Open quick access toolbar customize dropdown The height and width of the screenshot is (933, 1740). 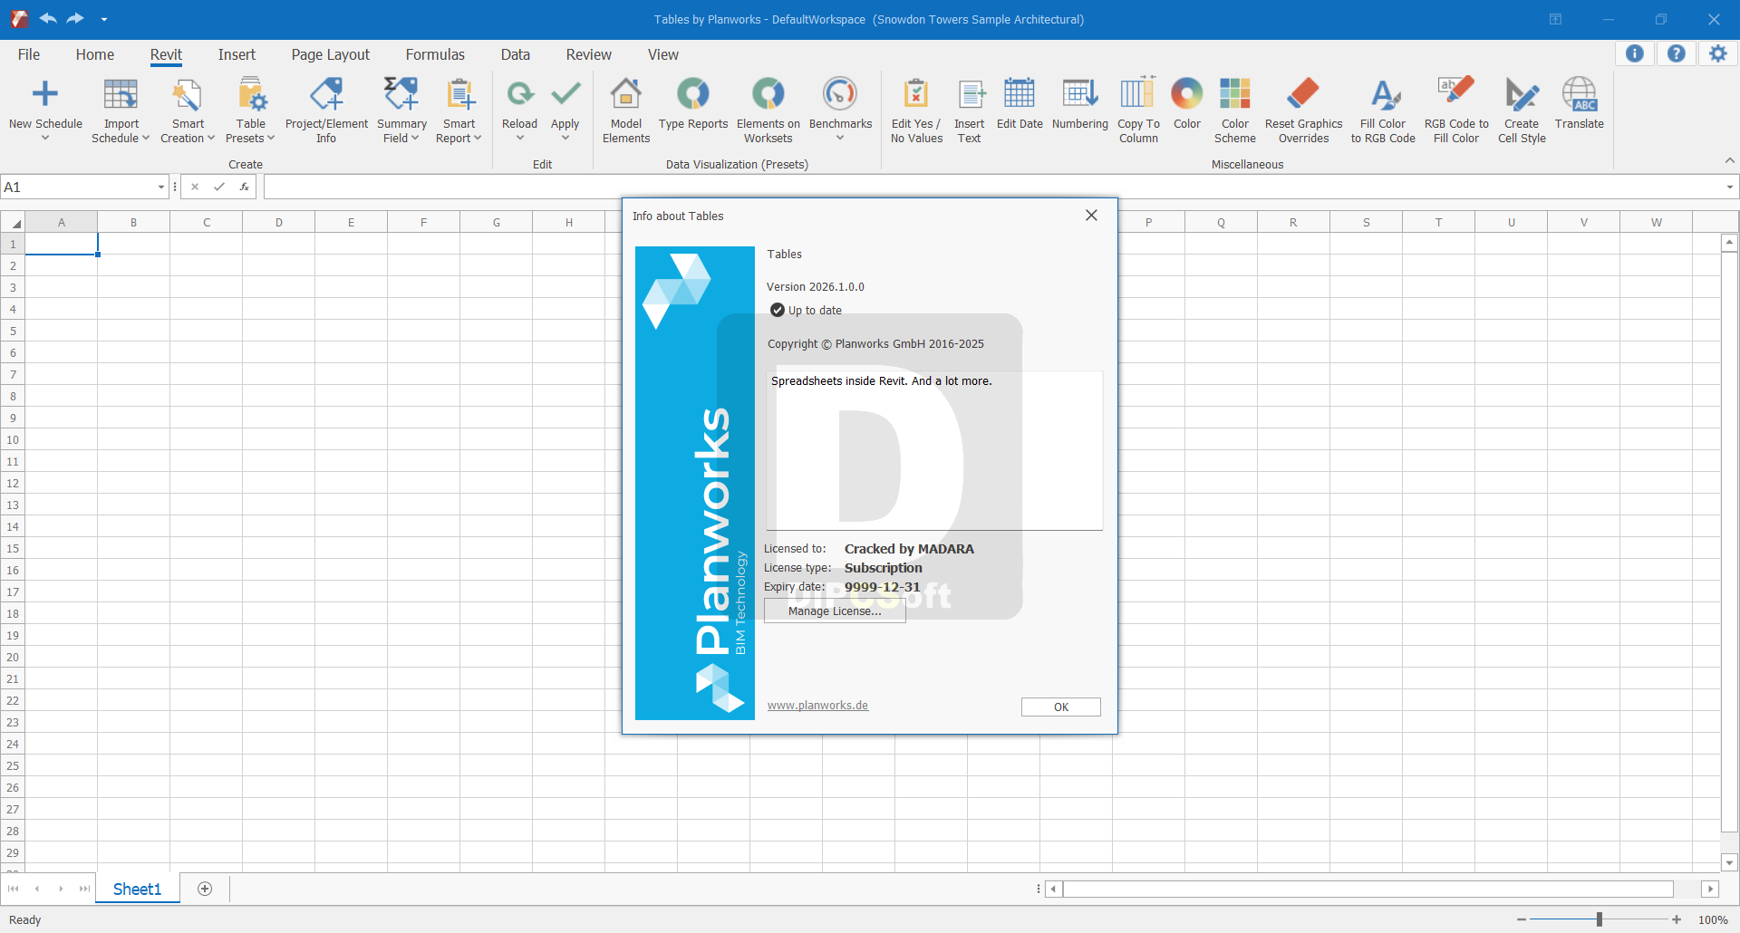pos(104,19)
